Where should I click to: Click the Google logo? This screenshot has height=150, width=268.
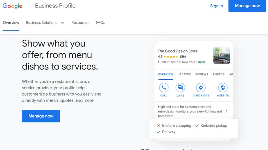tap(12, 6)
